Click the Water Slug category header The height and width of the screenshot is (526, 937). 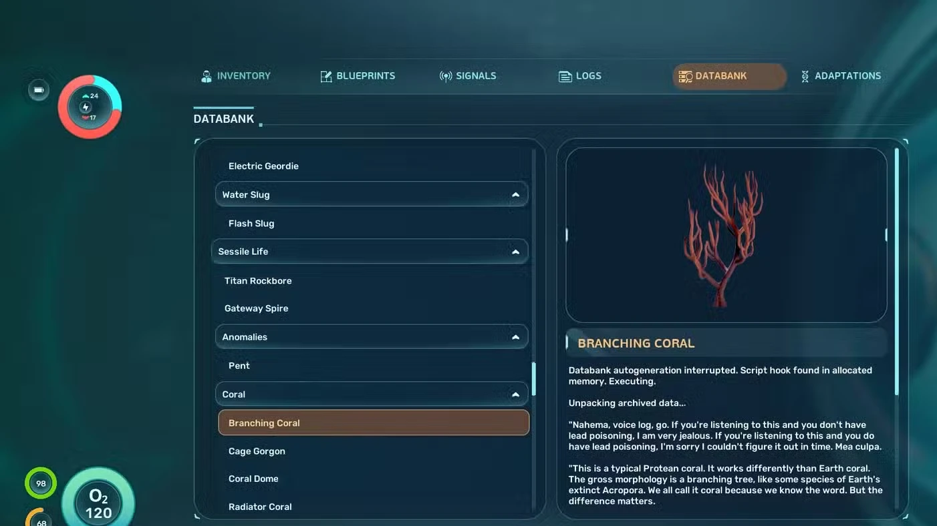pyautogui.click(x=372, y=195)
